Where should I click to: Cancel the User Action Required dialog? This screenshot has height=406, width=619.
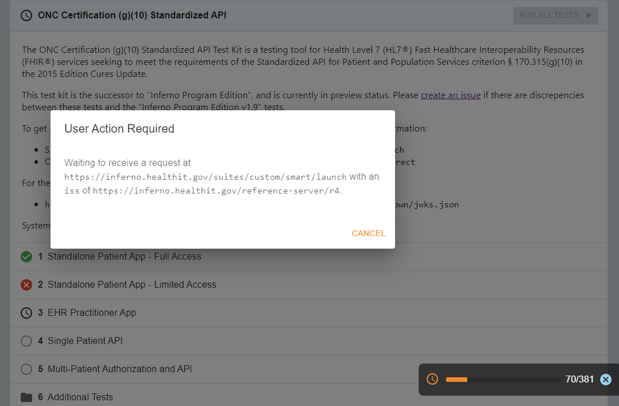[x=368, y=233]
